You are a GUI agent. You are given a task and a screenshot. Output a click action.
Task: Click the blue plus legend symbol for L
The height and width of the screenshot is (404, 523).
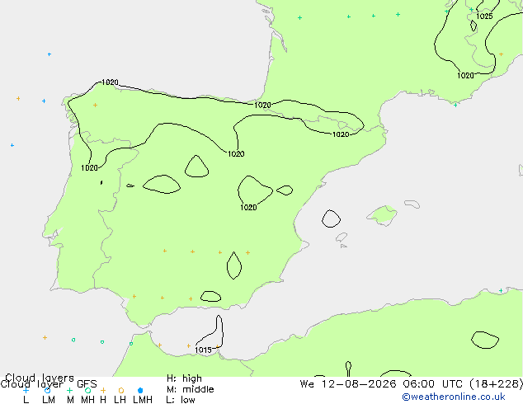26,390
